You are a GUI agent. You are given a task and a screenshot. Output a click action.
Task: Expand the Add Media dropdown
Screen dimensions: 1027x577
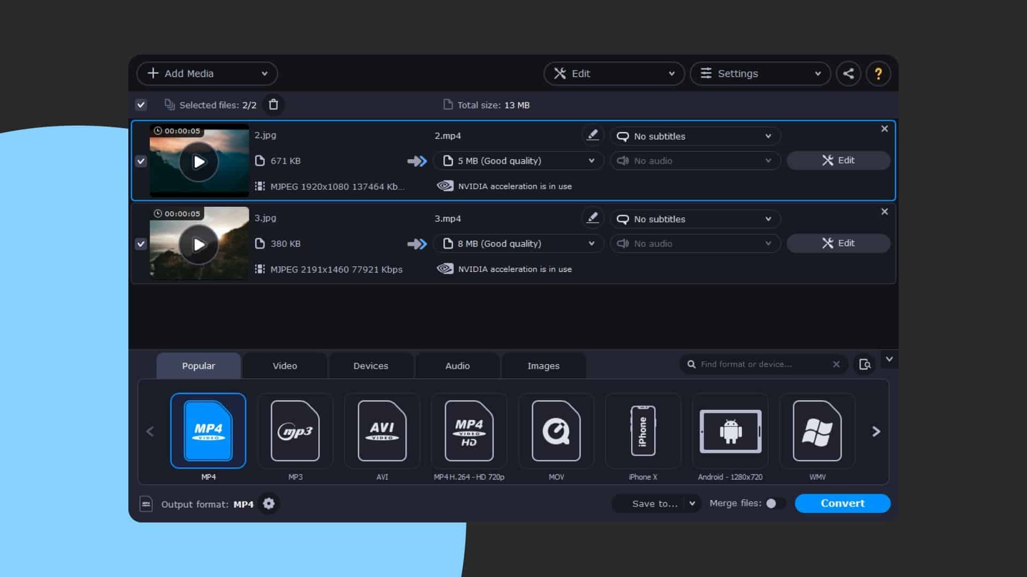click(x=264, y=74)
